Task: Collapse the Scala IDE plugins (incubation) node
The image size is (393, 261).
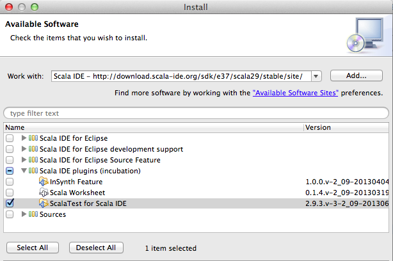Action: pyautogui.click(x=24, y=171)
